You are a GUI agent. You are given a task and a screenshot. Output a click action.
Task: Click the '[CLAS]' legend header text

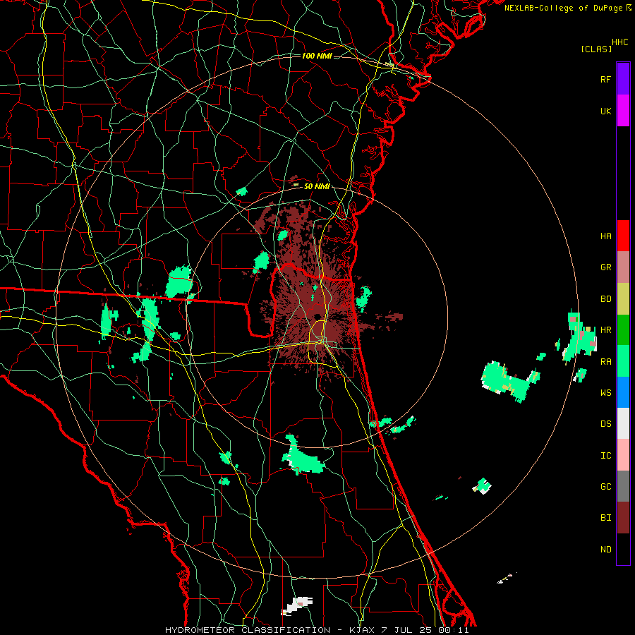[596, 49]
